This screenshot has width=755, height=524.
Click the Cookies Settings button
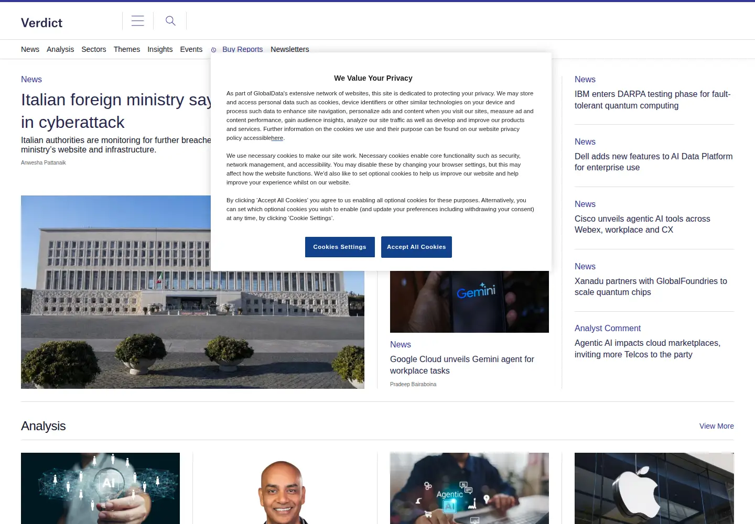[340, 247]
